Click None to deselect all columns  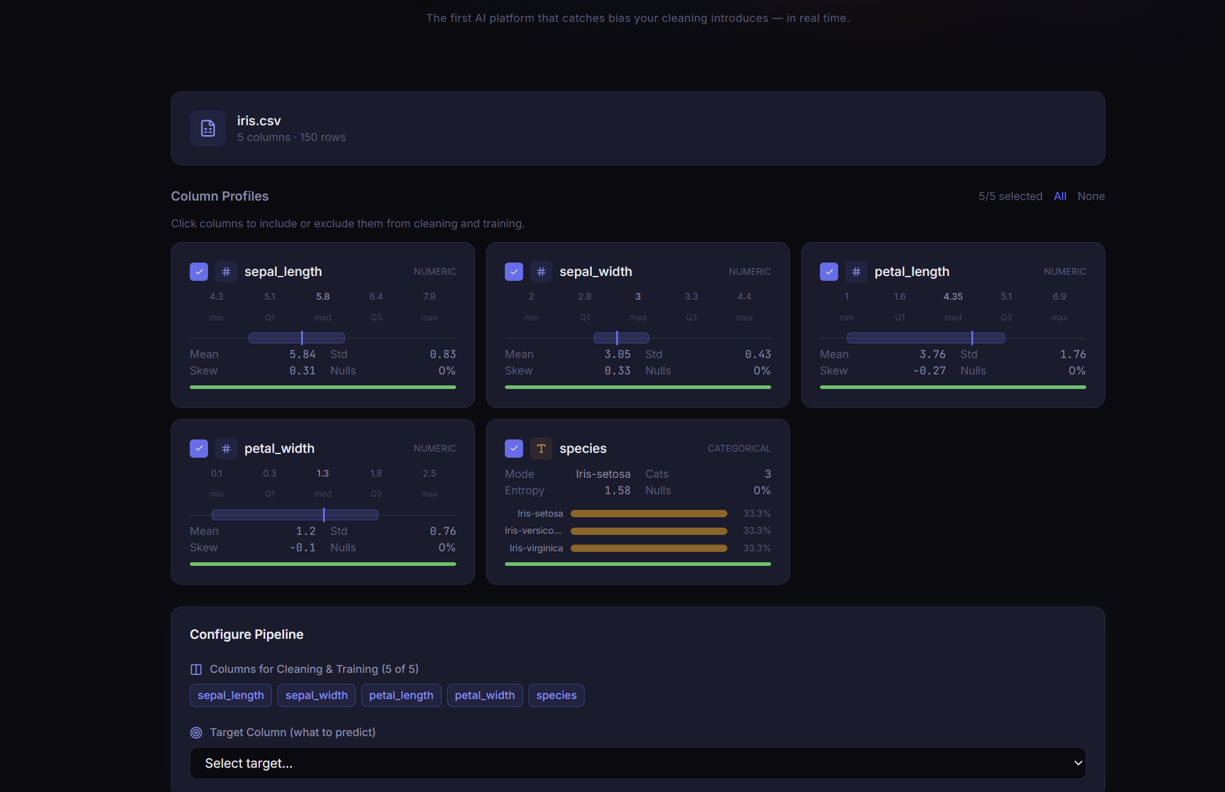(1091, 196)
